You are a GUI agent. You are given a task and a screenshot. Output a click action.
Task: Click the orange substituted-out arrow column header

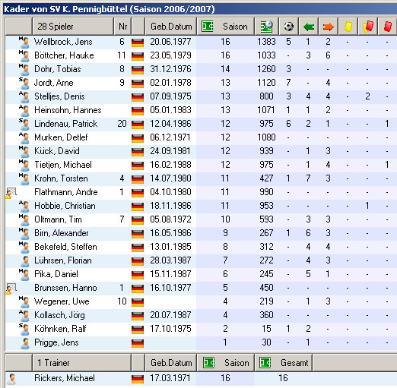coord(328,27)
